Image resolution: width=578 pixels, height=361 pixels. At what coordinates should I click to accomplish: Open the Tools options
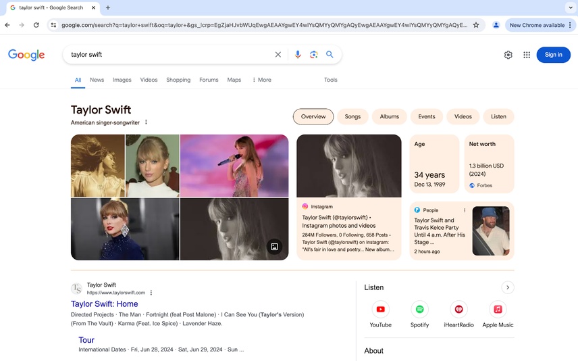(331, 80)
